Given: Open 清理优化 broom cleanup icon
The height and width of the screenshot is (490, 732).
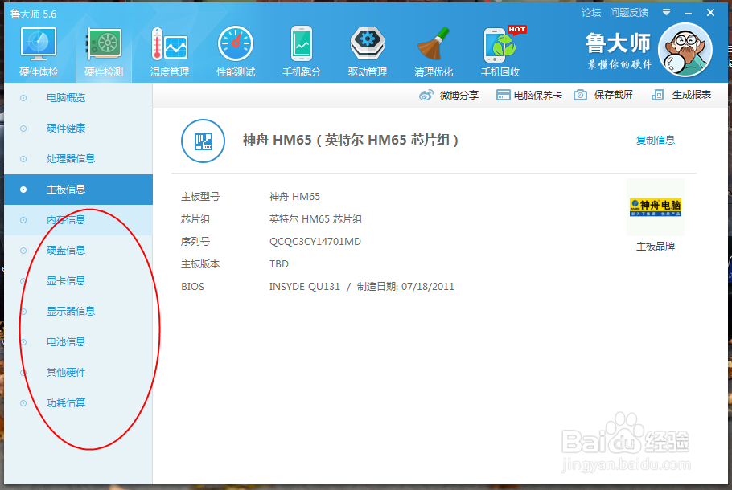Looking at the screenshot, I should click(434, 44).
